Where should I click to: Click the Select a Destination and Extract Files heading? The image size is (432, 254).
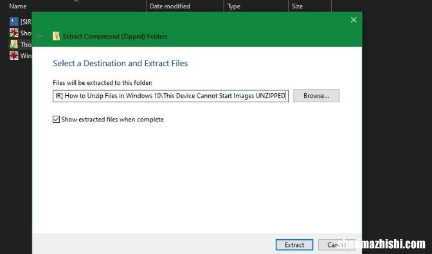(x=120, y=64)
